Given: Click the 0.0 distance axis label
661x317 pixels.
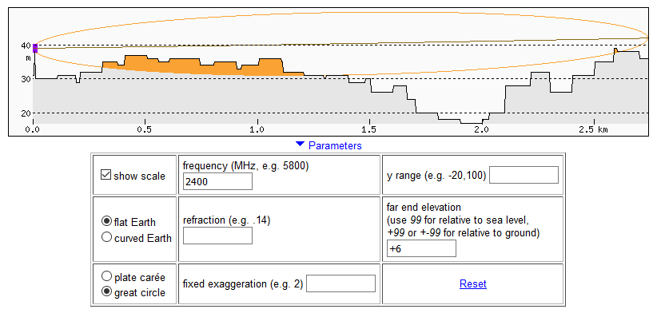Looking at the screenshot, I should click(x=33, y=129).
